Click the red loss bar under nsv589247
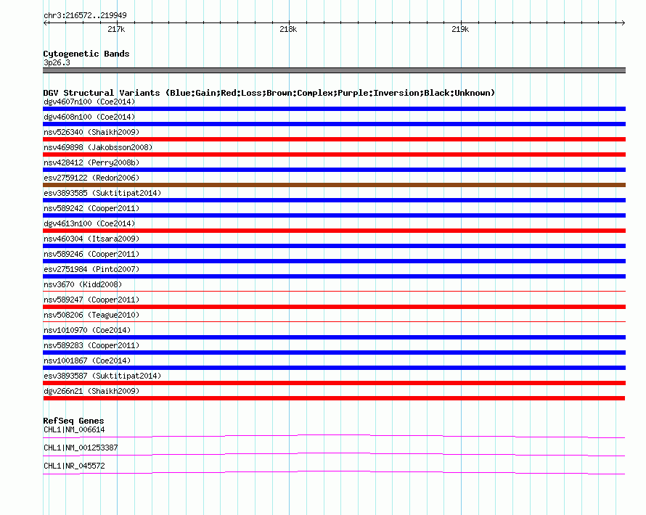The height and width of the screenshot is (515, 646). (334, 307)
